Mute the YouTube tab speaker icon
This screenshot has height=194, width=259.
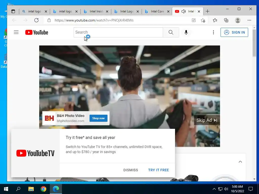(184, 11)
